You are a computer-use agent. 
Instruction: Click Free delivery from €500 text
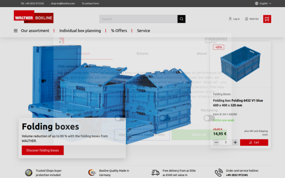coord(179,173)
